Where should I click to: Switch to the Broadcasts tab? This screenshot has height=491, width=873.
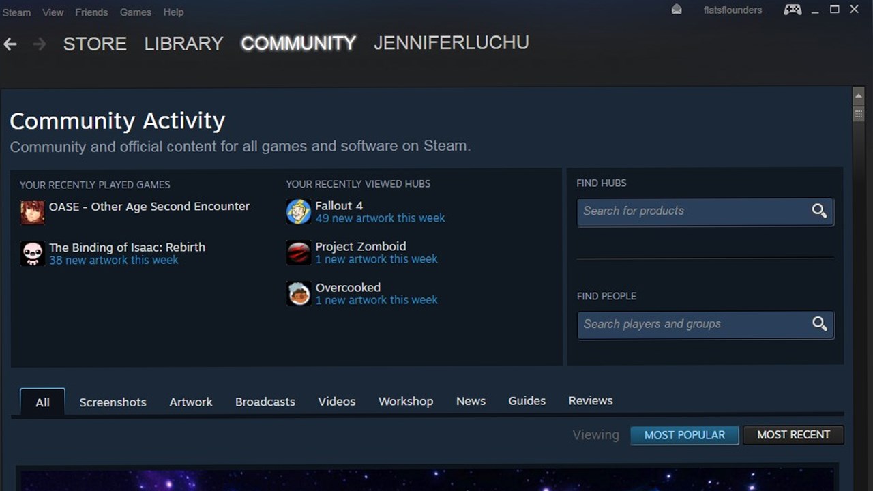point(265,402)
